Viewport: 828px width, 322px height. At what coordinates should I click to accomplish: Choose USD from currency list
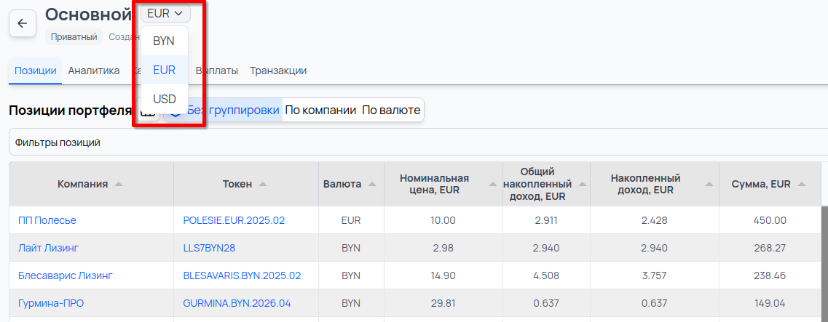tap(165, 99)
